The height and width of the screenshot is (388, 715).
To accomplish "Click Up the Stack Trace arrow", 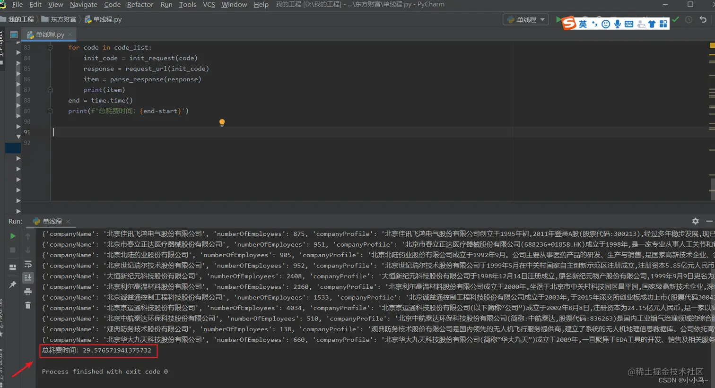I will 28,236.
